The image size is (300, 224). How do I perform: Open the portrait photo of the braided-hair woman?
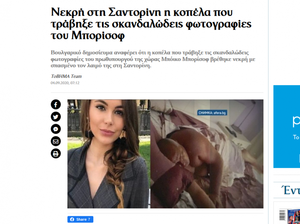pos(109,154)
